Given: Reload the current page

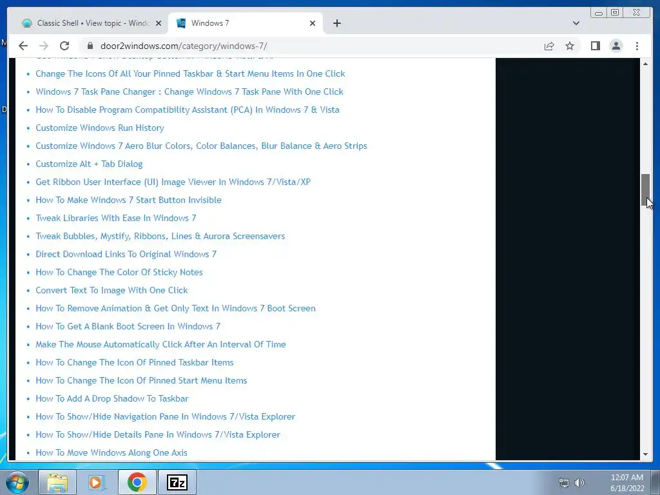Looking at the screenshot, I should click(64, 46).
